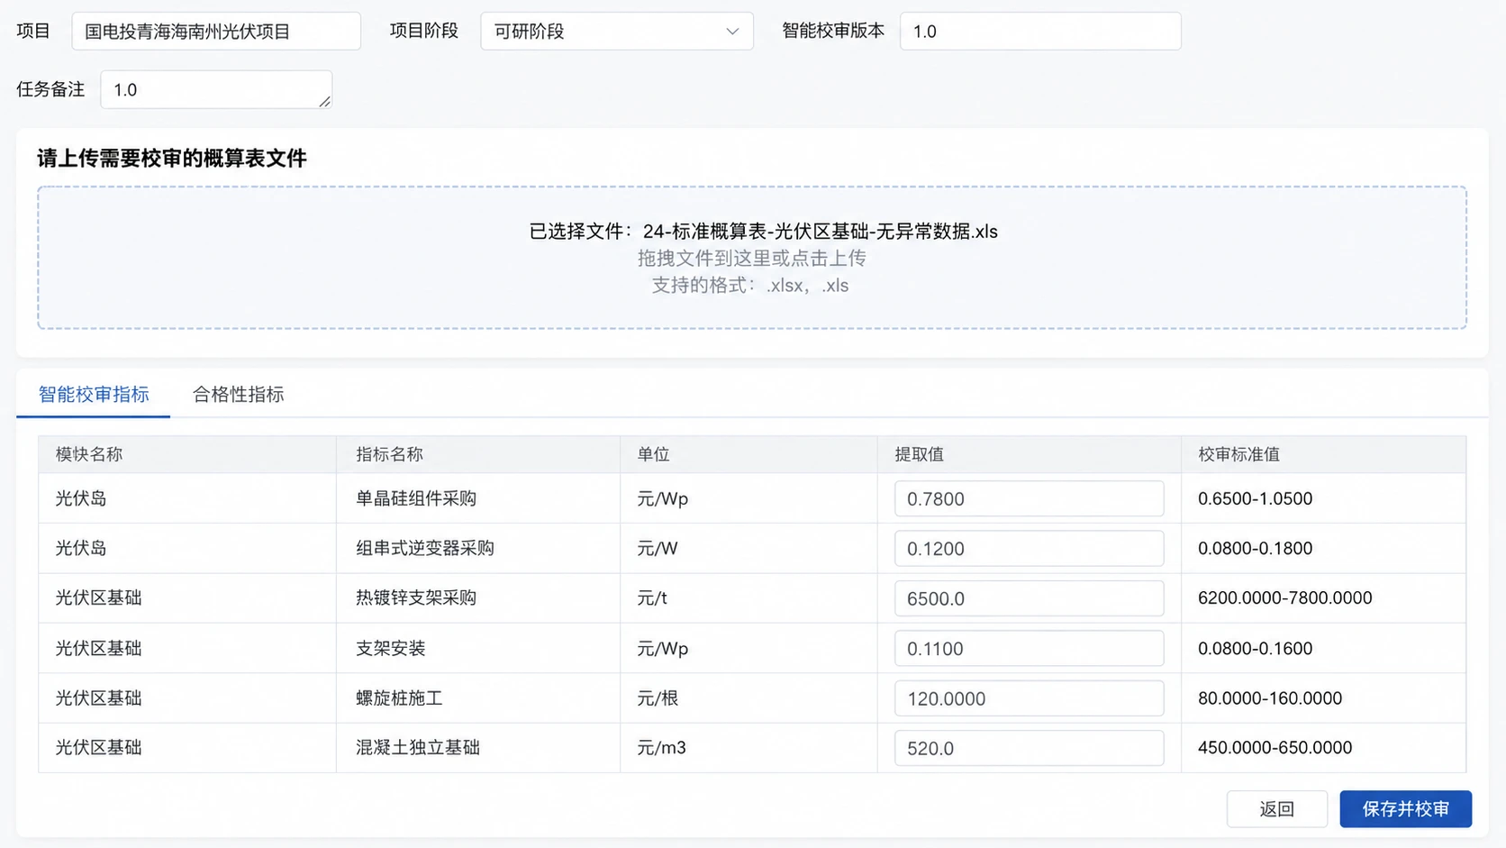Screen dimensions: 1506x848
Task: Edit extracted value 0.1200 for 组串式逆变器采购
Action: (x=1029, y=548)
